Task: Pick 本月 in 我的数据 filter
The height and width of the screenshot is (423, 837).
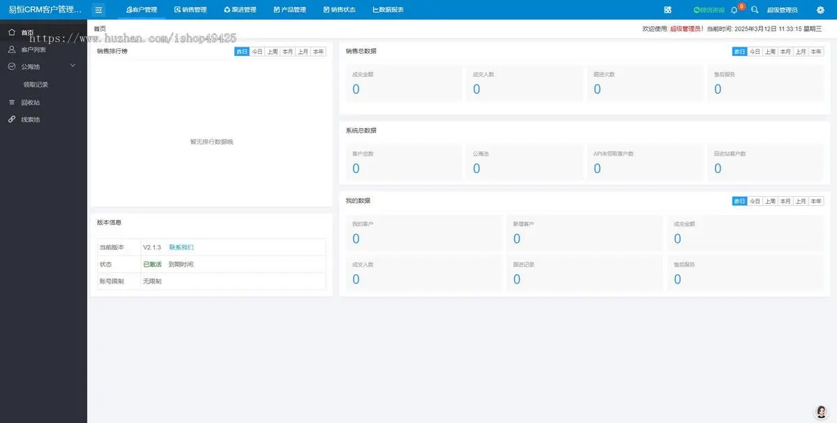Action: tap(786, 201)
